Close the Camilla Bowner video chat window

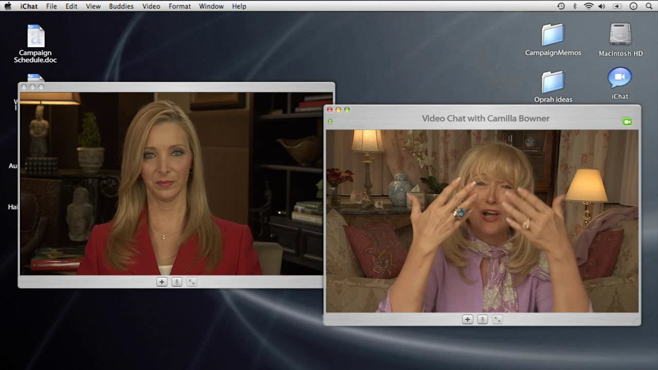(330, 109)
